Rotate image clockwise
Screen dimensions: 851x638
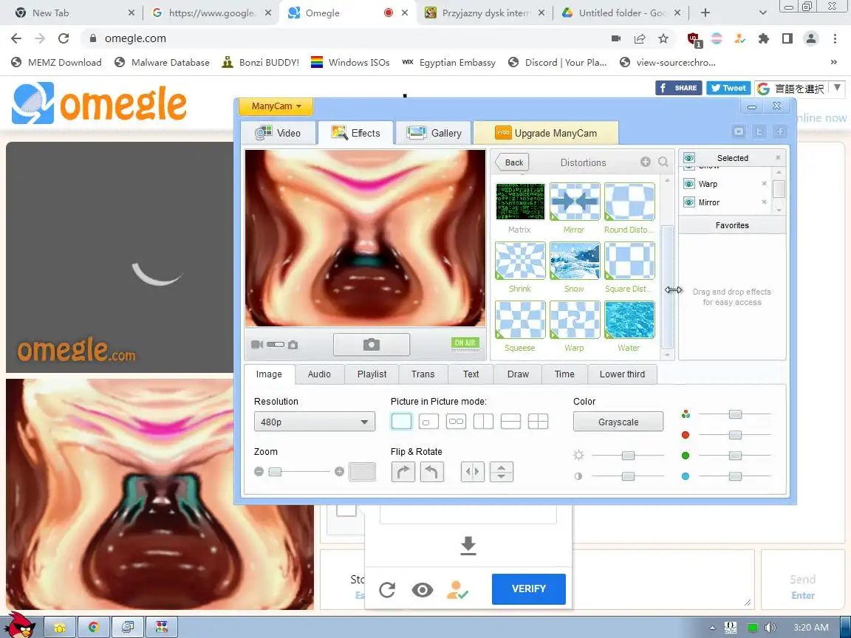(403, 472)
